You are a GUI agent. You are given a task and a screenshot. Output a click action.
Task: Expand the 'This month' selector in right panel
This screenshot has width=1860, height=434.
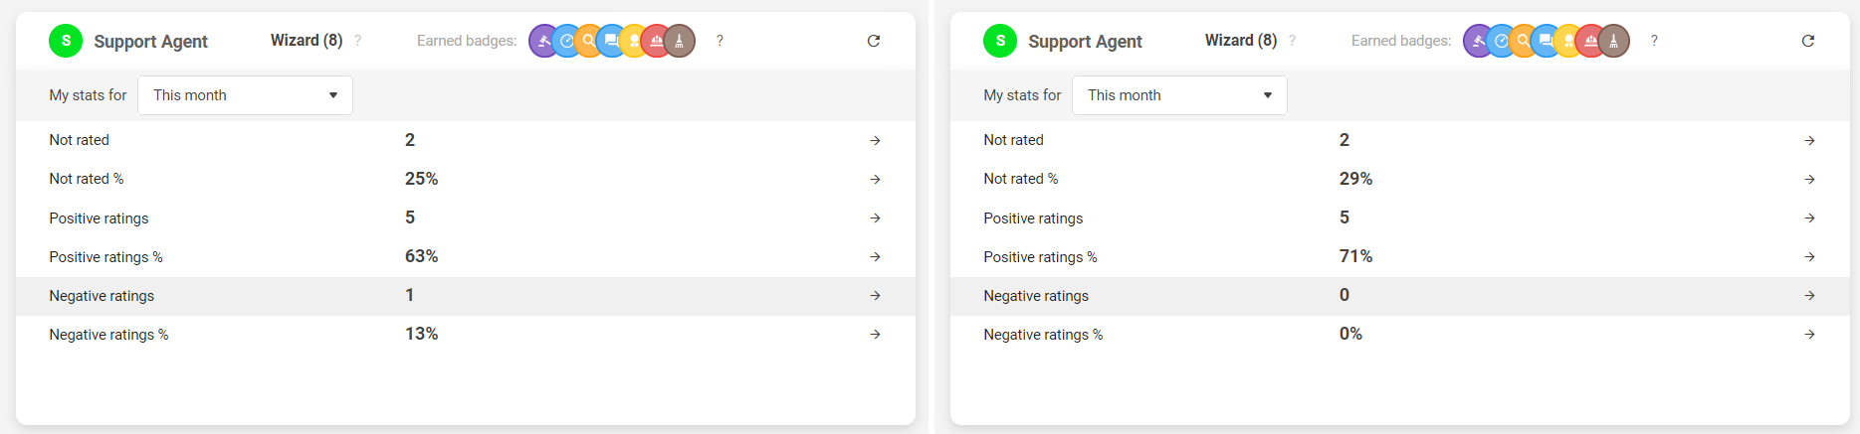1179,95
